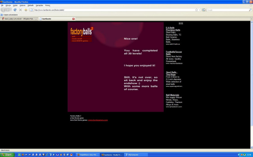
Task: Reload the page with the refresh icon
Action: click(15, 10)
